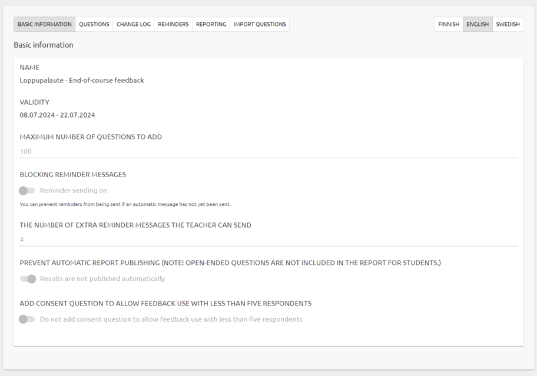Open the Reporting tab
The height and width of the screenshot is (376, 537).
pyautogui.click(x=211, y=24)
